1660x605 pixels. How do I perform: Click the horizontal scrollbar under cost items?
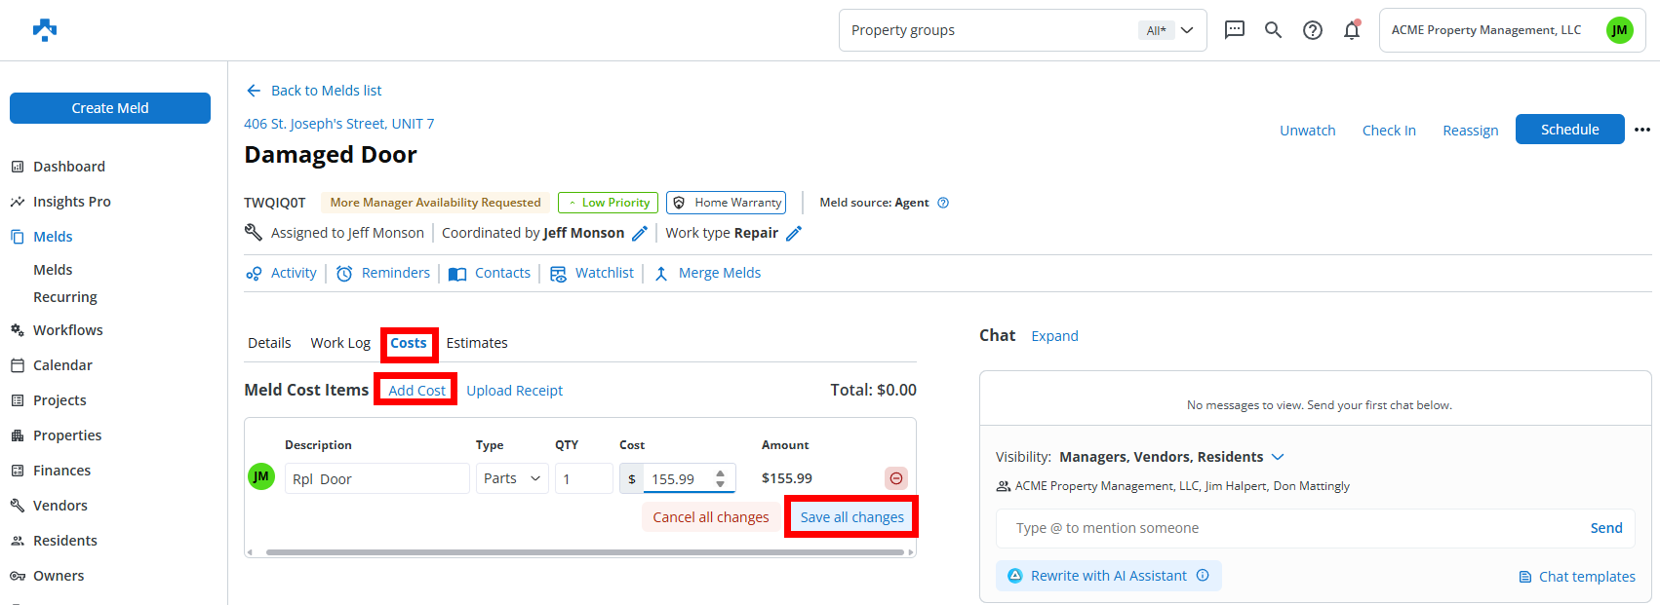(583, 552)
